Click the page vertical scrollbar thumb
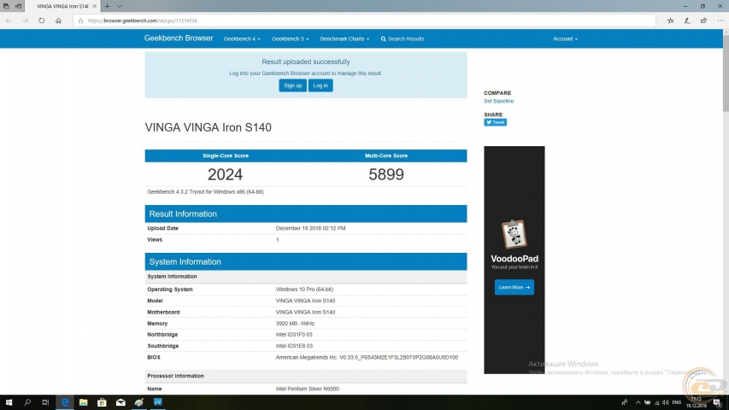 726,72
